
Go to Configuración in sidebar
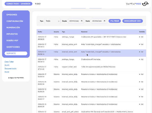point(15,21)
